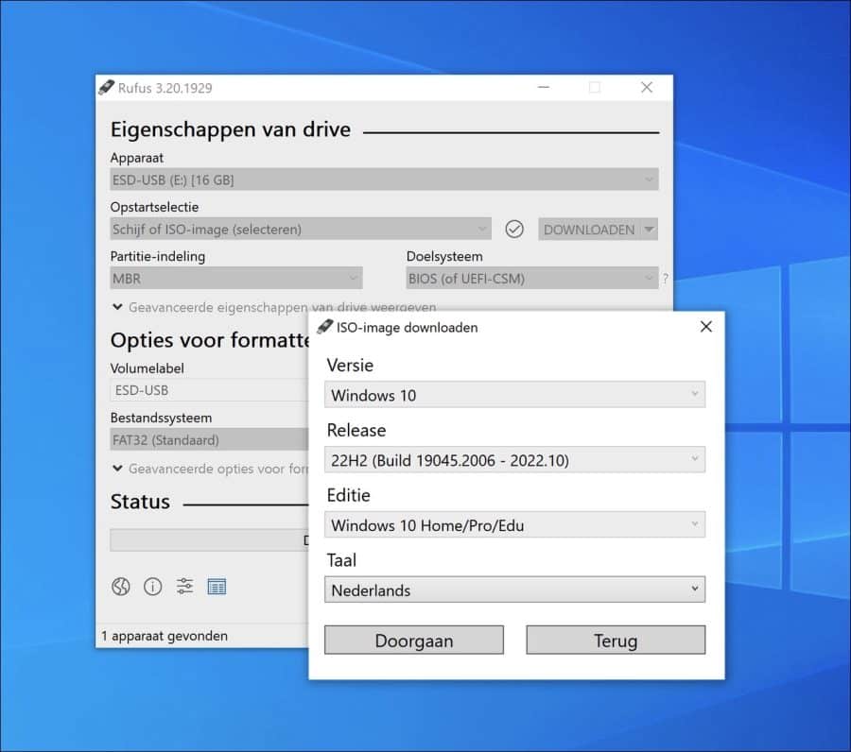The width and height of the screenshot is (851, 752).
Task: Click the 'Apparaat' label in Rufus
Action: point(137,158)
